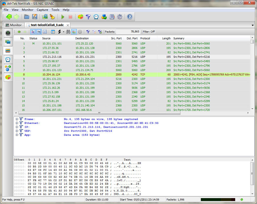Click the broom clear icon in toolbar

[52, 17]
